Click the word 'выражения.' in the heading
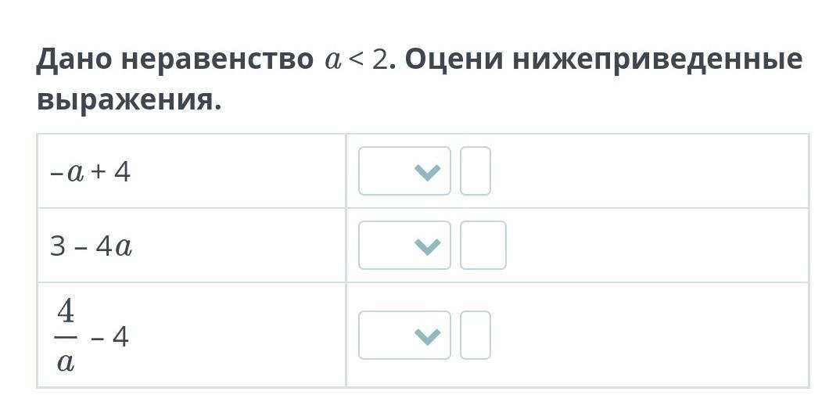Image resolution: width=829 pixels, height=420 pixels. coord(129,99)
